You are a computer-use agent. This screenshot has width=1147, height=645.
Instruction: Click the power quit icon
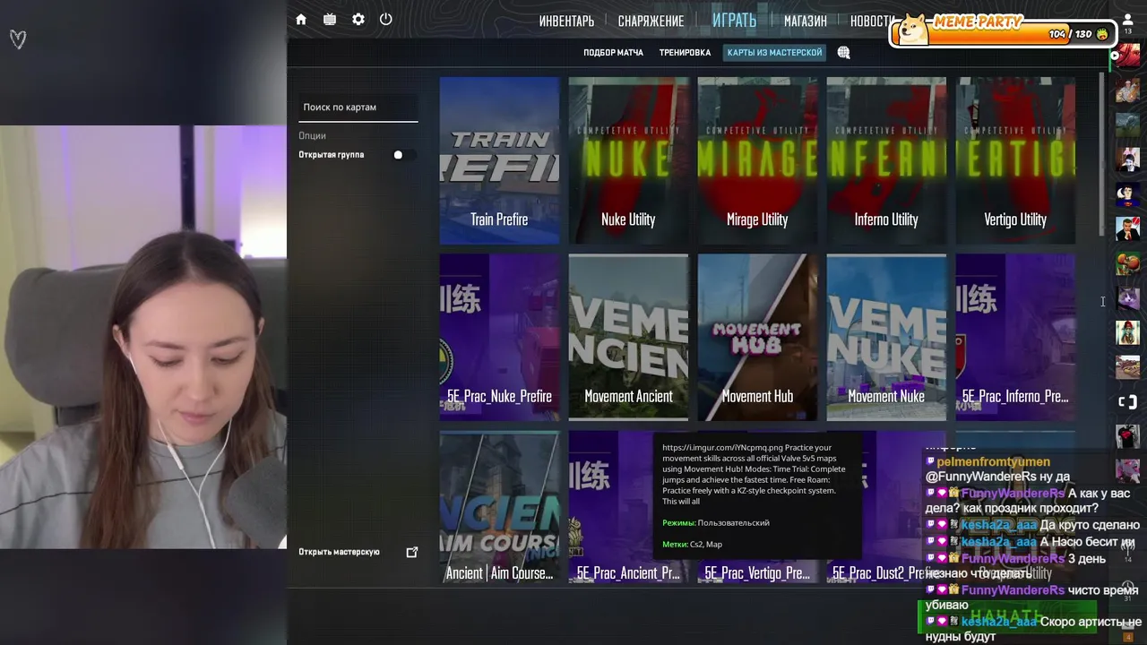pos(386,20)
